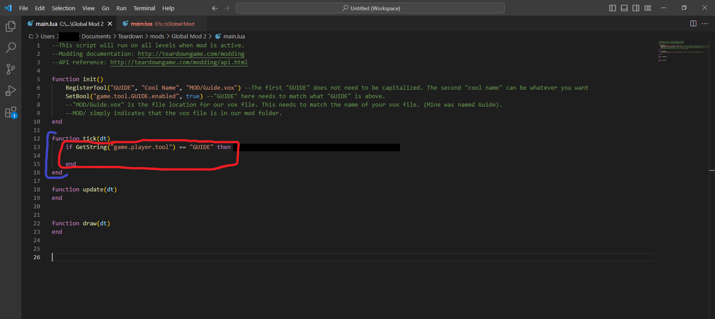Click the 'function tick(dt)' text
The width and height of the screenshot is (715, 319).
point(81,139)
